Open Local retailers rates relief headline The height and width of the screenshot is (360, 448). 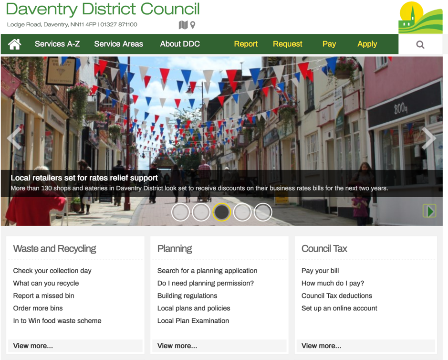84,178
